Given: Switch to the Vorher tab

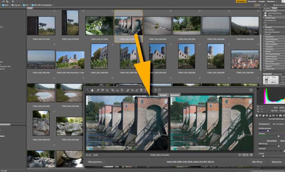Looking at the screenshot, I should coord(163,94).
